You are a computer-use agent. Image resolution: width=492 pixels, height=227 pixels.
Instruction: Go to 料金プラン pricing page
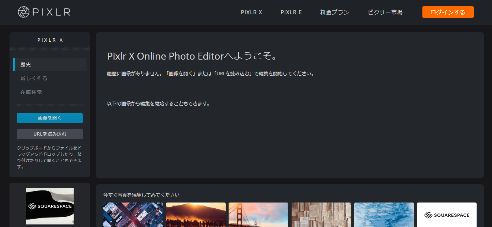[334, 12]
